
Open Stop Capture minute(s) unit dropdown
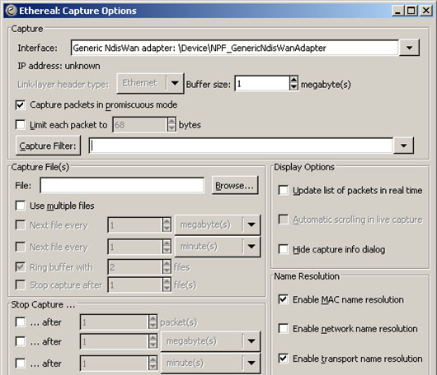pyautogui.click(x=211, y=363)
